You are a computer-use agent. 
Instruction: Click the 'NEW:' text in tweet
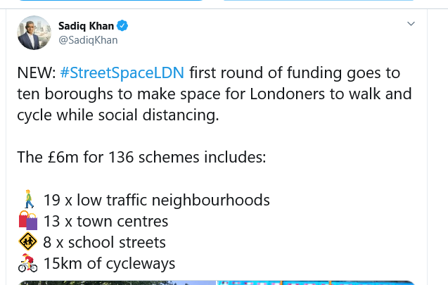pyautogui.click(x=37, y=73)
